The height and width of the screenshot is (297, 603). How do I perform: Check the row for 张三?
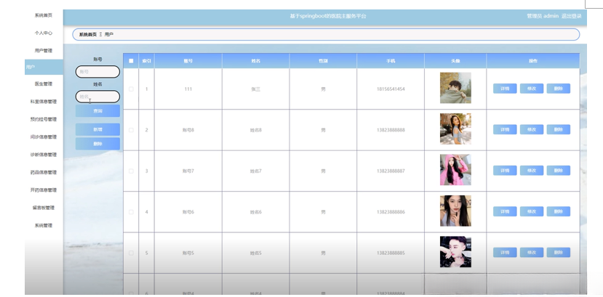(131, 89)
